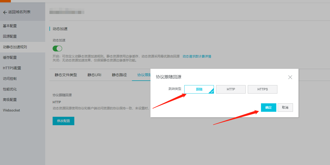Switch to the 静态路径 tab
Screen dimensions: 330x165
pyautogui.click(x=119, y=75)
